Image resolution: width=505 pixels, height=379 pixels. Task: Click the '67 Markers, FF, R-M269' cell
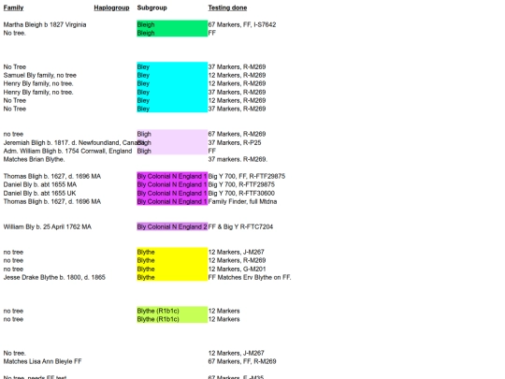pyautogui.click(x=242, y=361)
